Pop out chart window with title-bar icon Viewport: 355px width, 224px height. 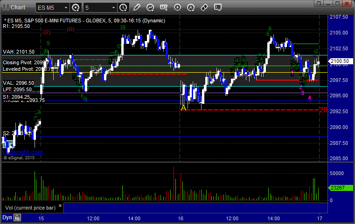tap(319, 3)
